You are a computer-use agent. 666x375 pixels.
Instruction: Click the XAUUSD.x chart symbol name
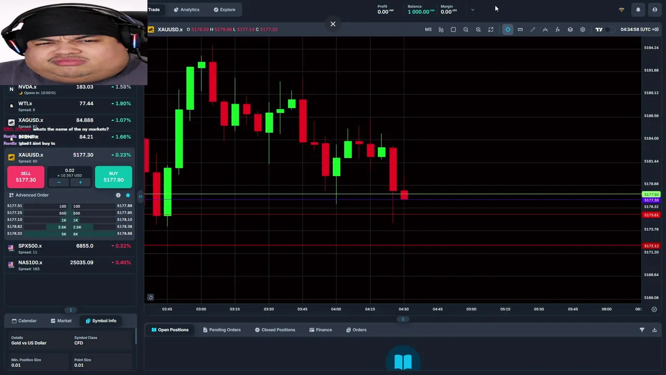170,30
